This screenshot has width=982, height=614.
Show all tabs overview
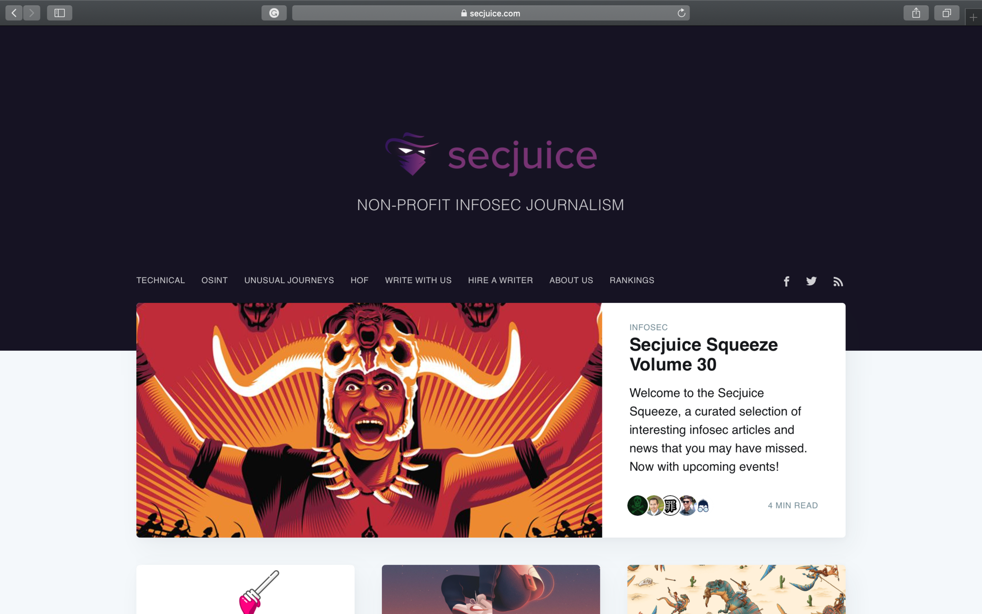pos(947,13)
